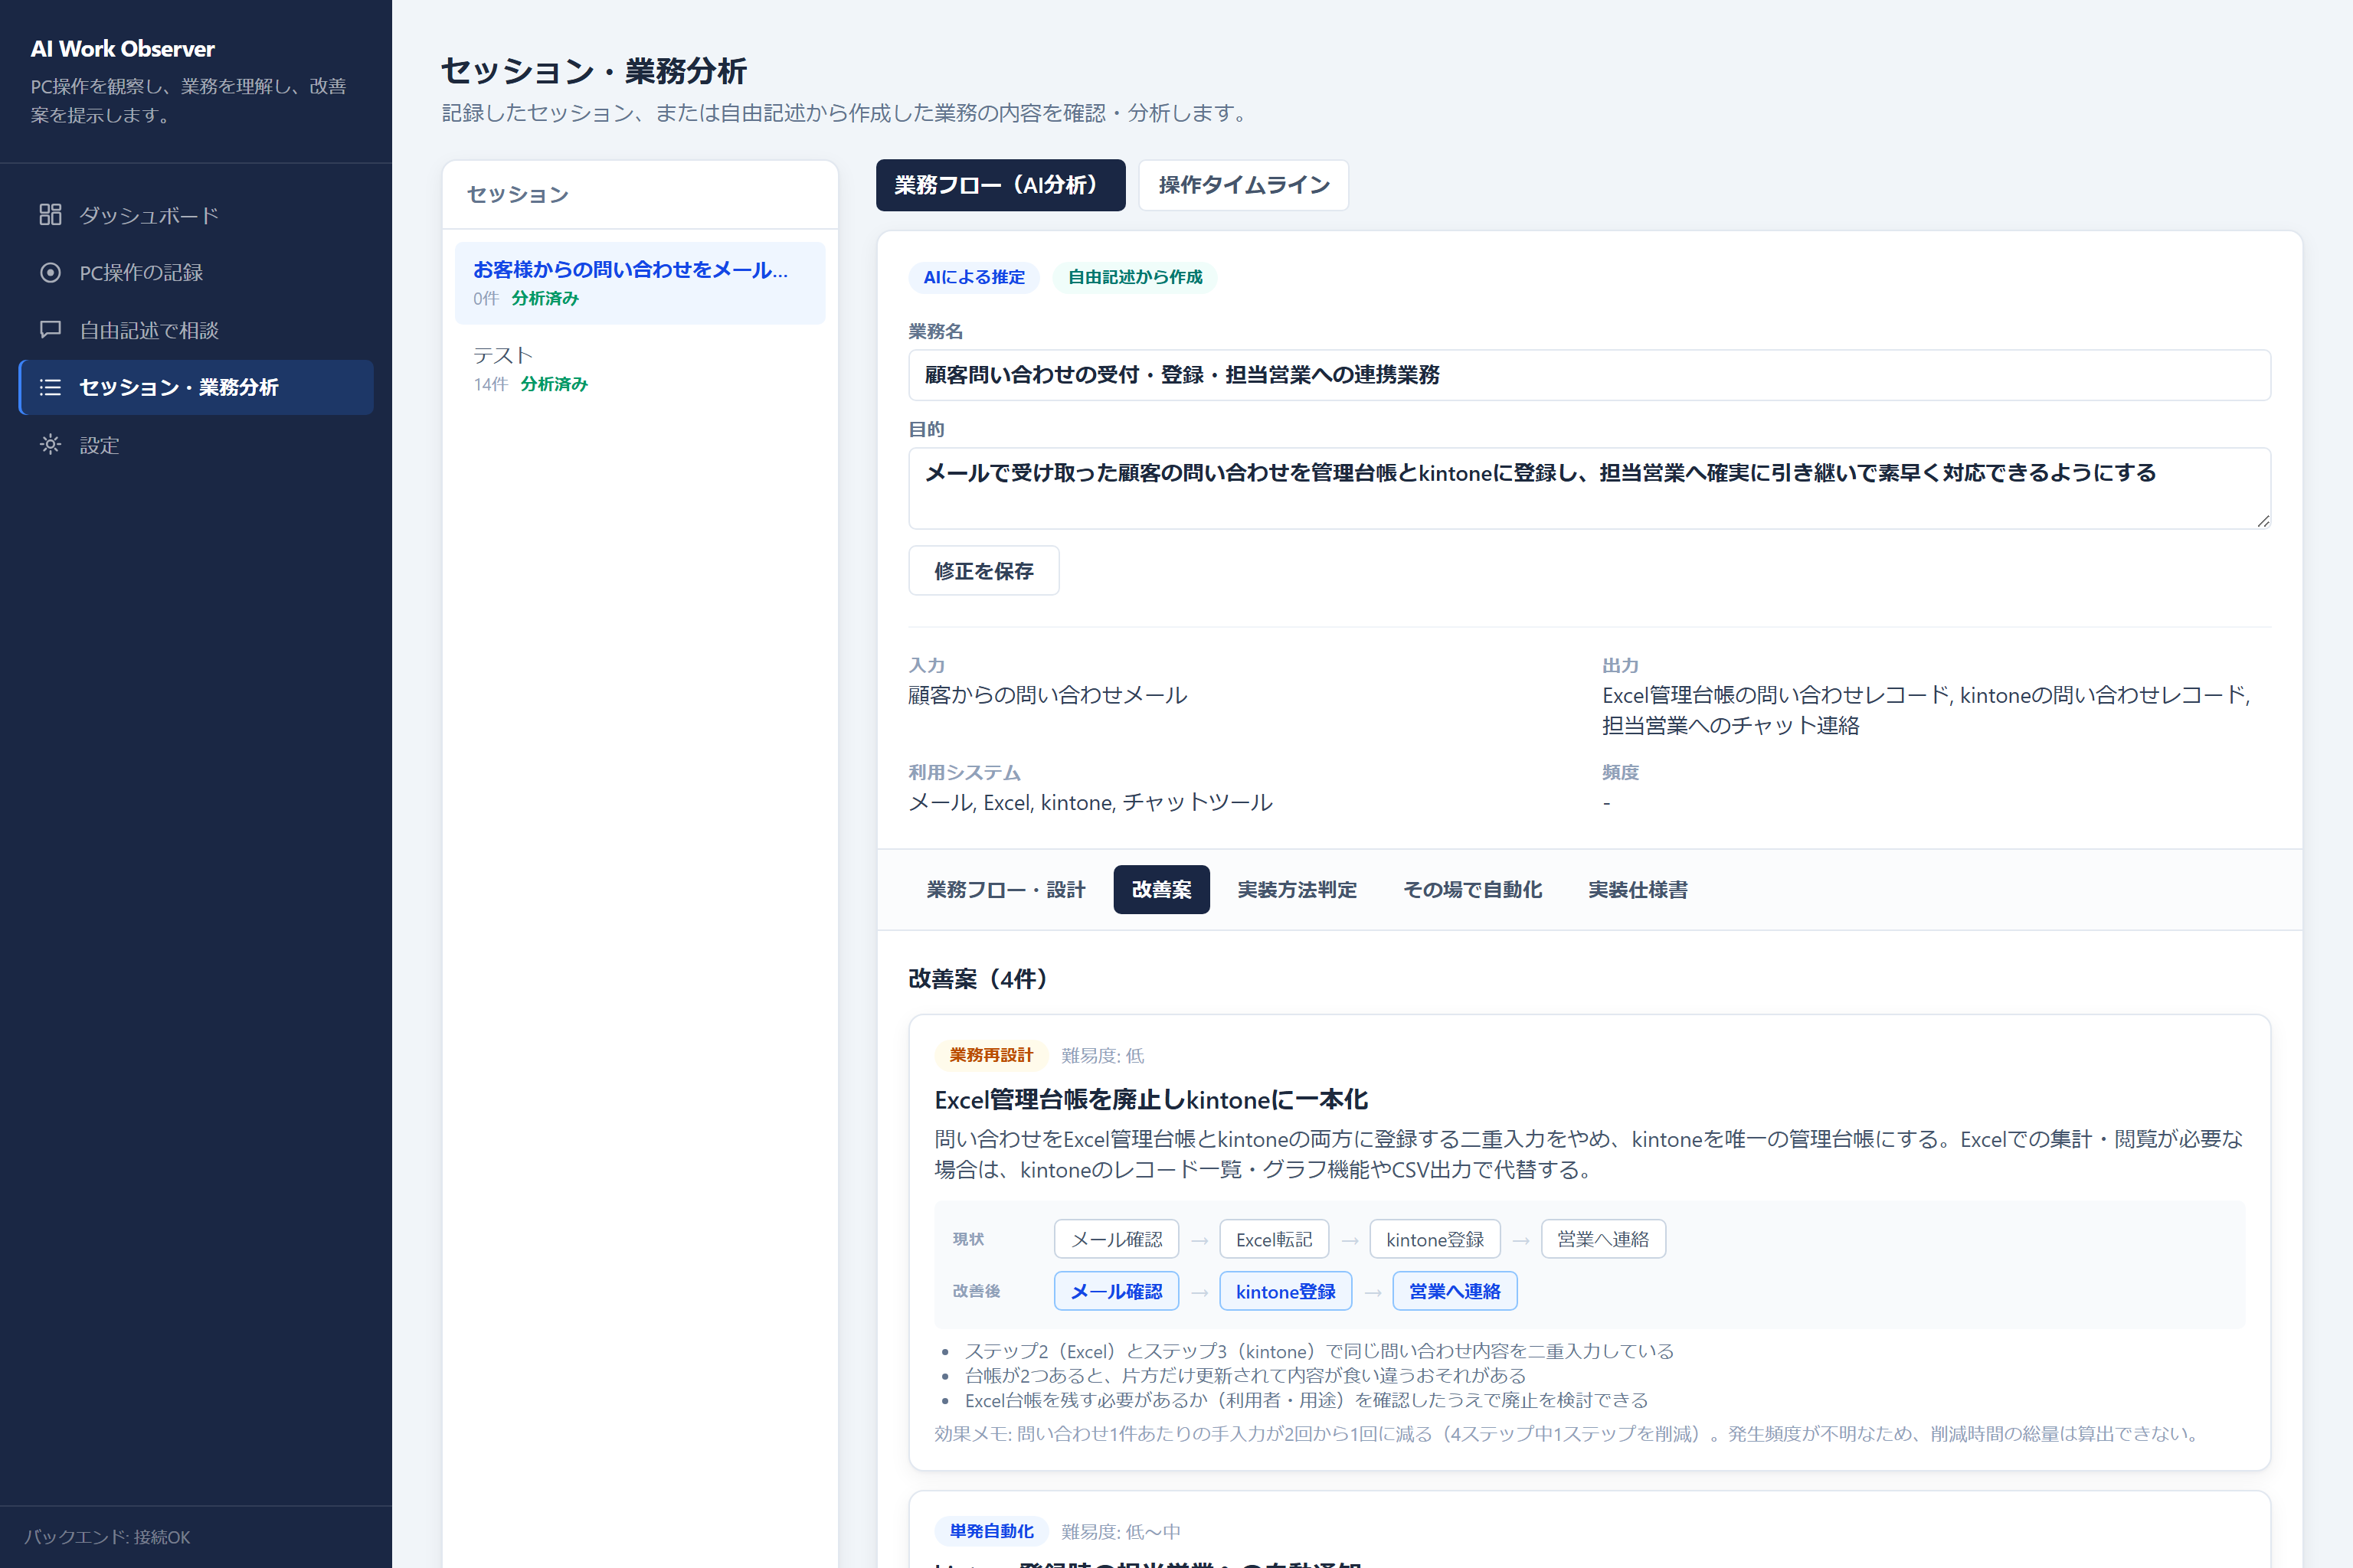Open 自由記述で相談 in sidebar
Viewport: 2353px width, 1568px height.
pos(196,330)
